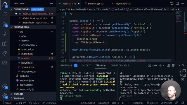
Task: Open the terminal launch profile dropdown arrow
Action: pyautogui.click(x=164, y=65)
